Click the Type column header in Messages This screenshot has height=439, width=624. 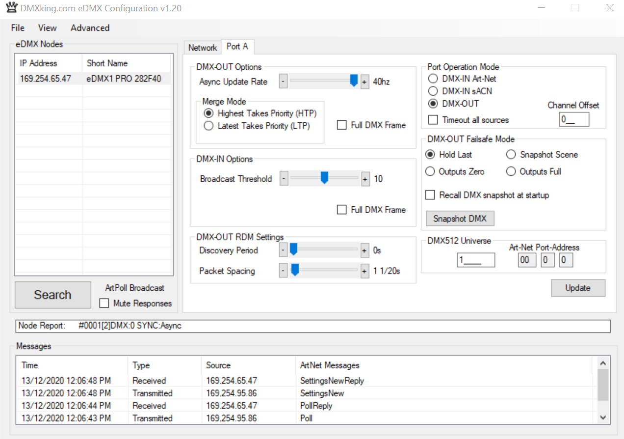click(165, 365)
